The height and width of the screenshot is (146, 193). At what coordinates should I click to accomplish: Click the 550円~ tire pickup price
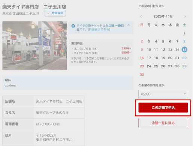point(126,52)
